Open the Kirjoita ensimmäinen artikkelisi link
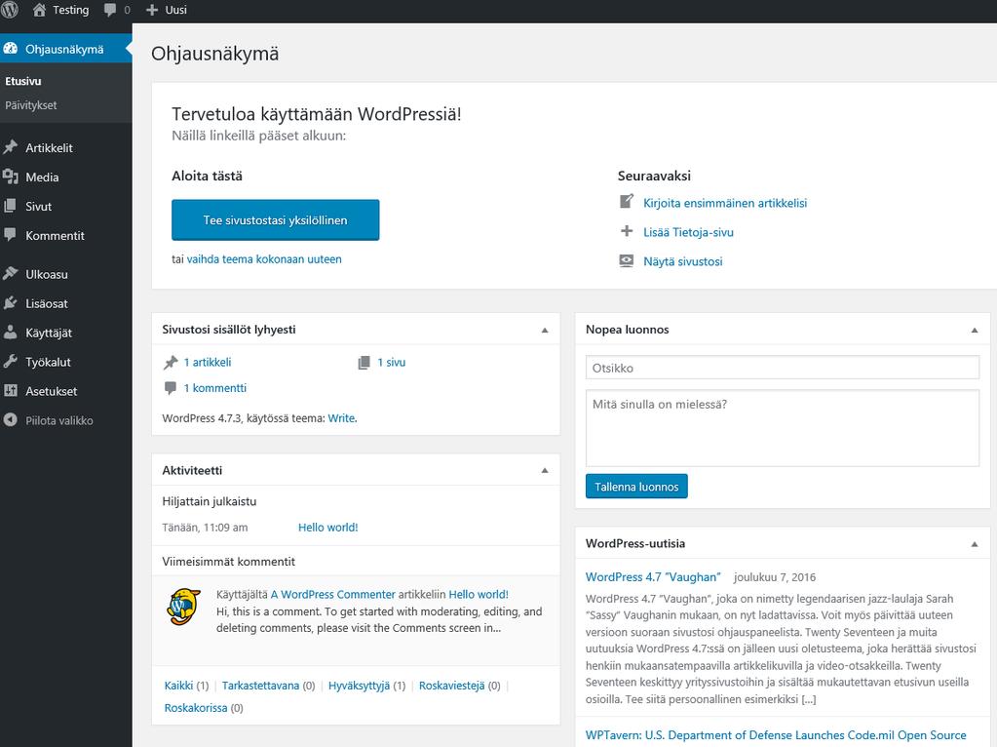 [x=725, y=203]
